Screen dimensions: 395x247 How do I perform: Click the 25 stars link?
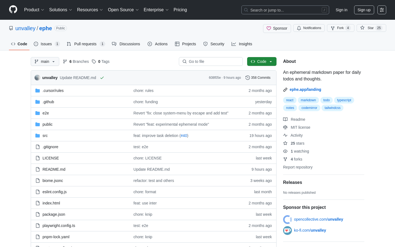point(297,143)
